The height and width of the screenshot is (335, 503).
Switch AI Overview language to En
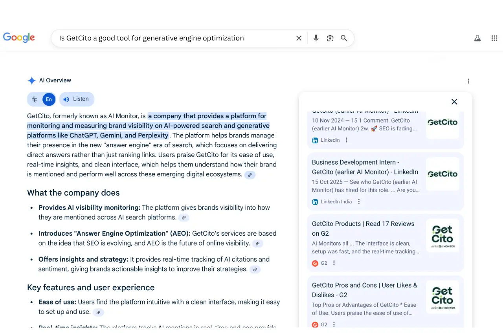(49, 99)
